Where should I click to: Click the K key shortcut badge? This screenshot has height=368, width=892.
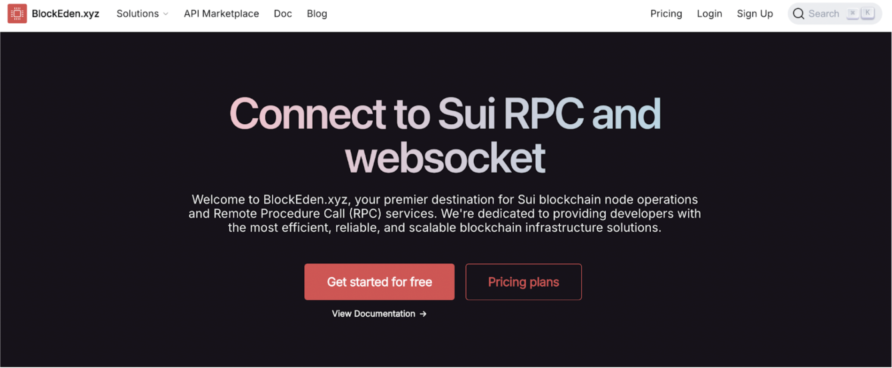coord(867,13)
